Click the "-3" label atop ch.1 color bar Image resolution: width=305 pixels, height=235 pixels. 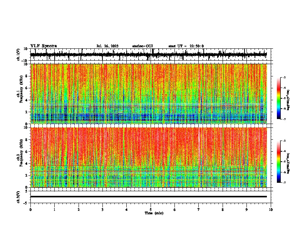pyautogui.click(x=284, y=77)
